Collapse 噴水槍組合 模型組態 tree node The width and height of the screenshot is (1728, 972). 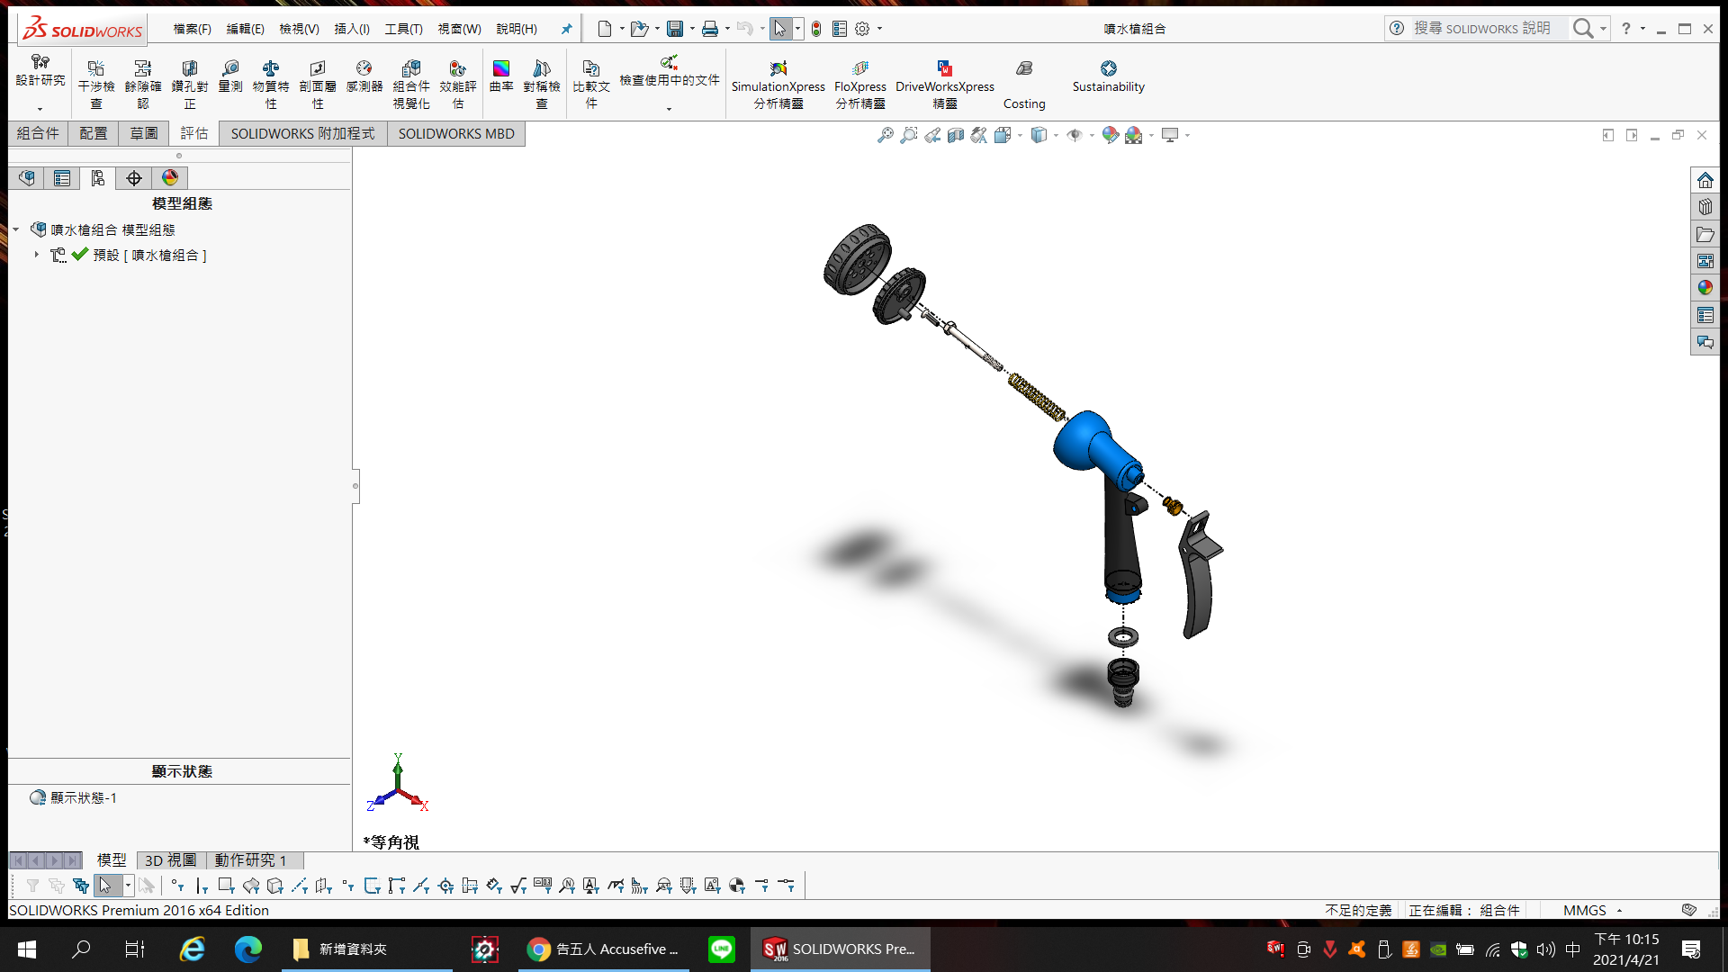(16, 230)
